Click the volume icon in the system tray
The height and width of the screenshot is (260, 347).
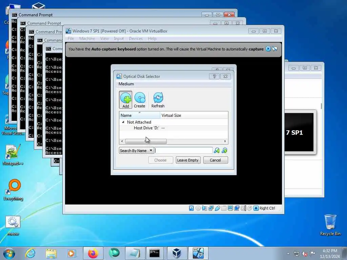[305, 254]
